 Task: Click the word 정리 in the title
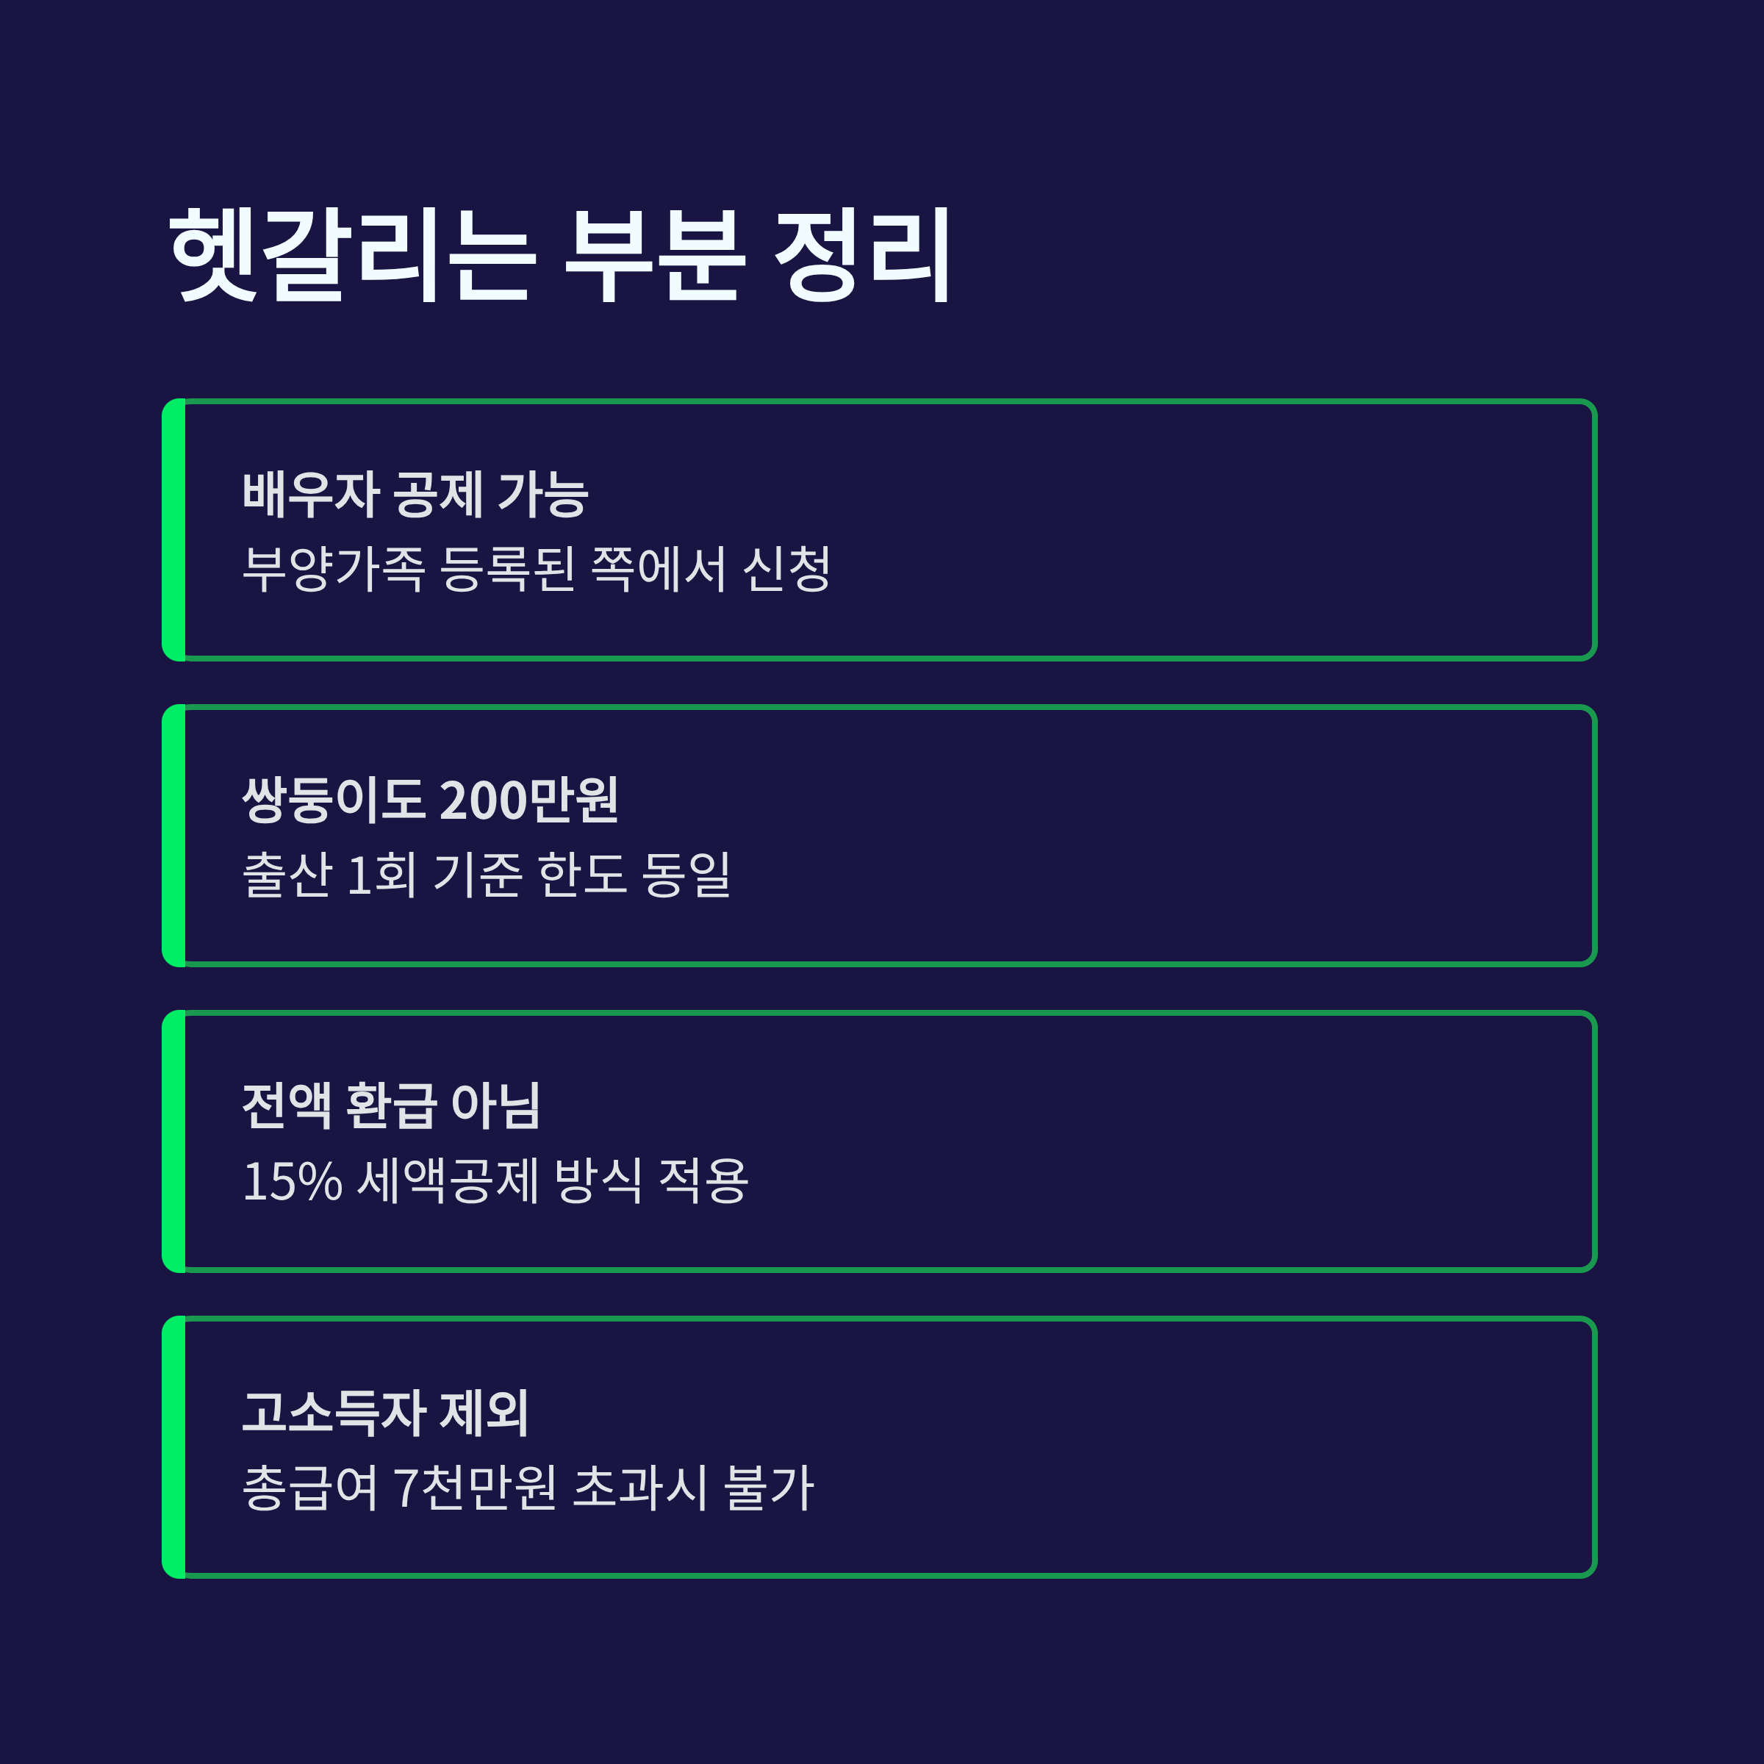coord(863,255)
